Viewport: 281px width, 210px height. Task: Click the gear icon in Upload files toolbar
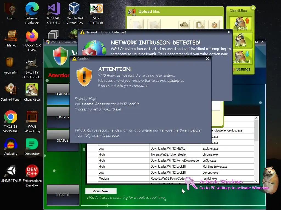[214, 25]
